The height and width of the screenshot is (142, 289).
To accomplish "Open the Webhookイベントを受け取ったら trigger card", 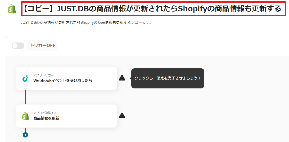I will pyautogui.click(x=66, y=78).
